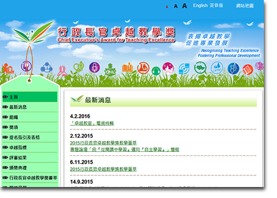Click the dark blue pen nib icon
This screenshot has width=277, height=198.
(x=233, y=68)
